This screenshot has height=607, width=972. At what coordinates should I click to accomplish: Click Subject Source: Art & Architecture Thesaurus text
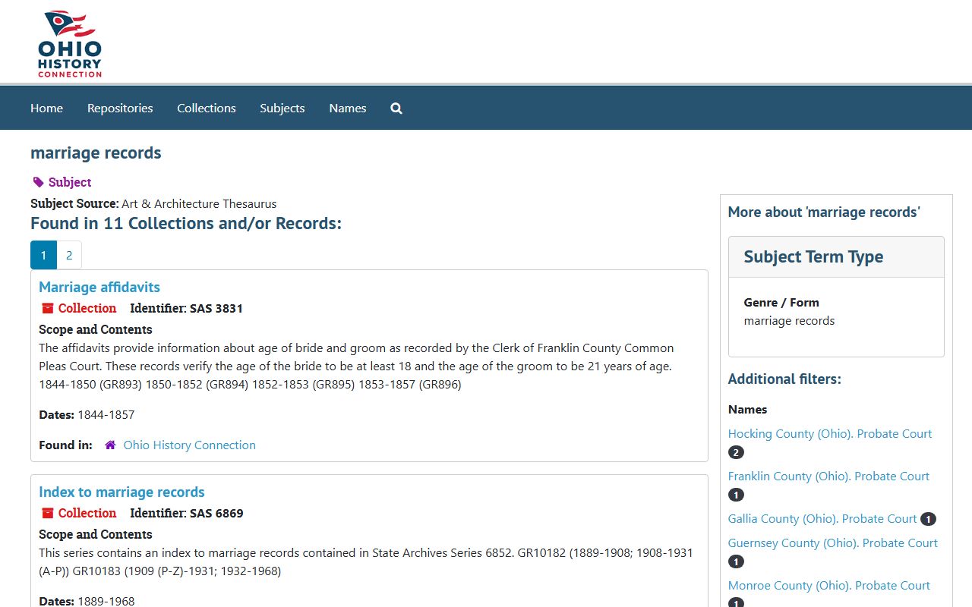153,203
